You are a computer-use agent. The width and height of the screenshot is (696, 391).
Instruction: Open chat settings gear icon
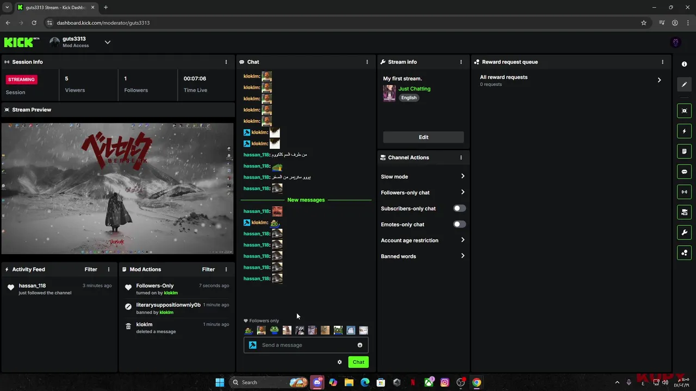[x=339, y=362]
